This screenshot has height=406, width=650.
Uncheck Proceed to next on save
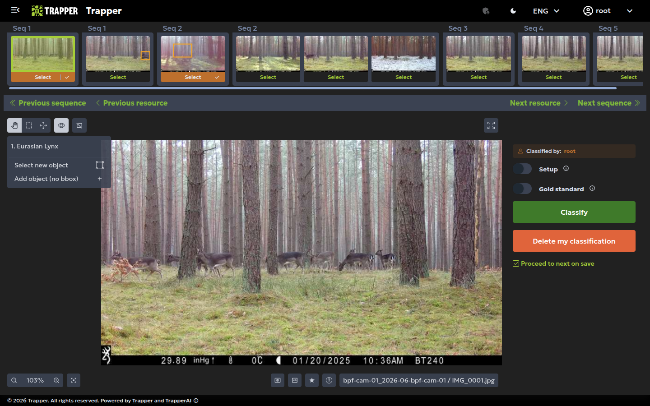516,263
